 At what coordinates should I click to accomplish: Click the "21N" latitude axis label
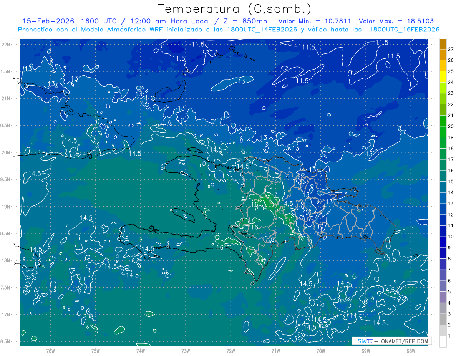pyautogui.click(x=6, y=98)
